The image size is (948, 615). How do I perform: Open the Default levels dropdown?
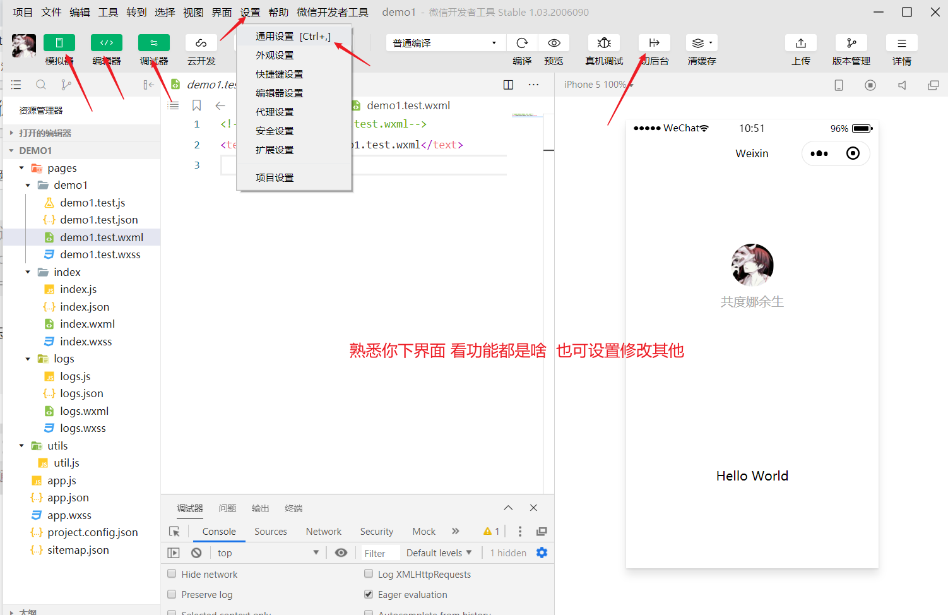[439, 552]
